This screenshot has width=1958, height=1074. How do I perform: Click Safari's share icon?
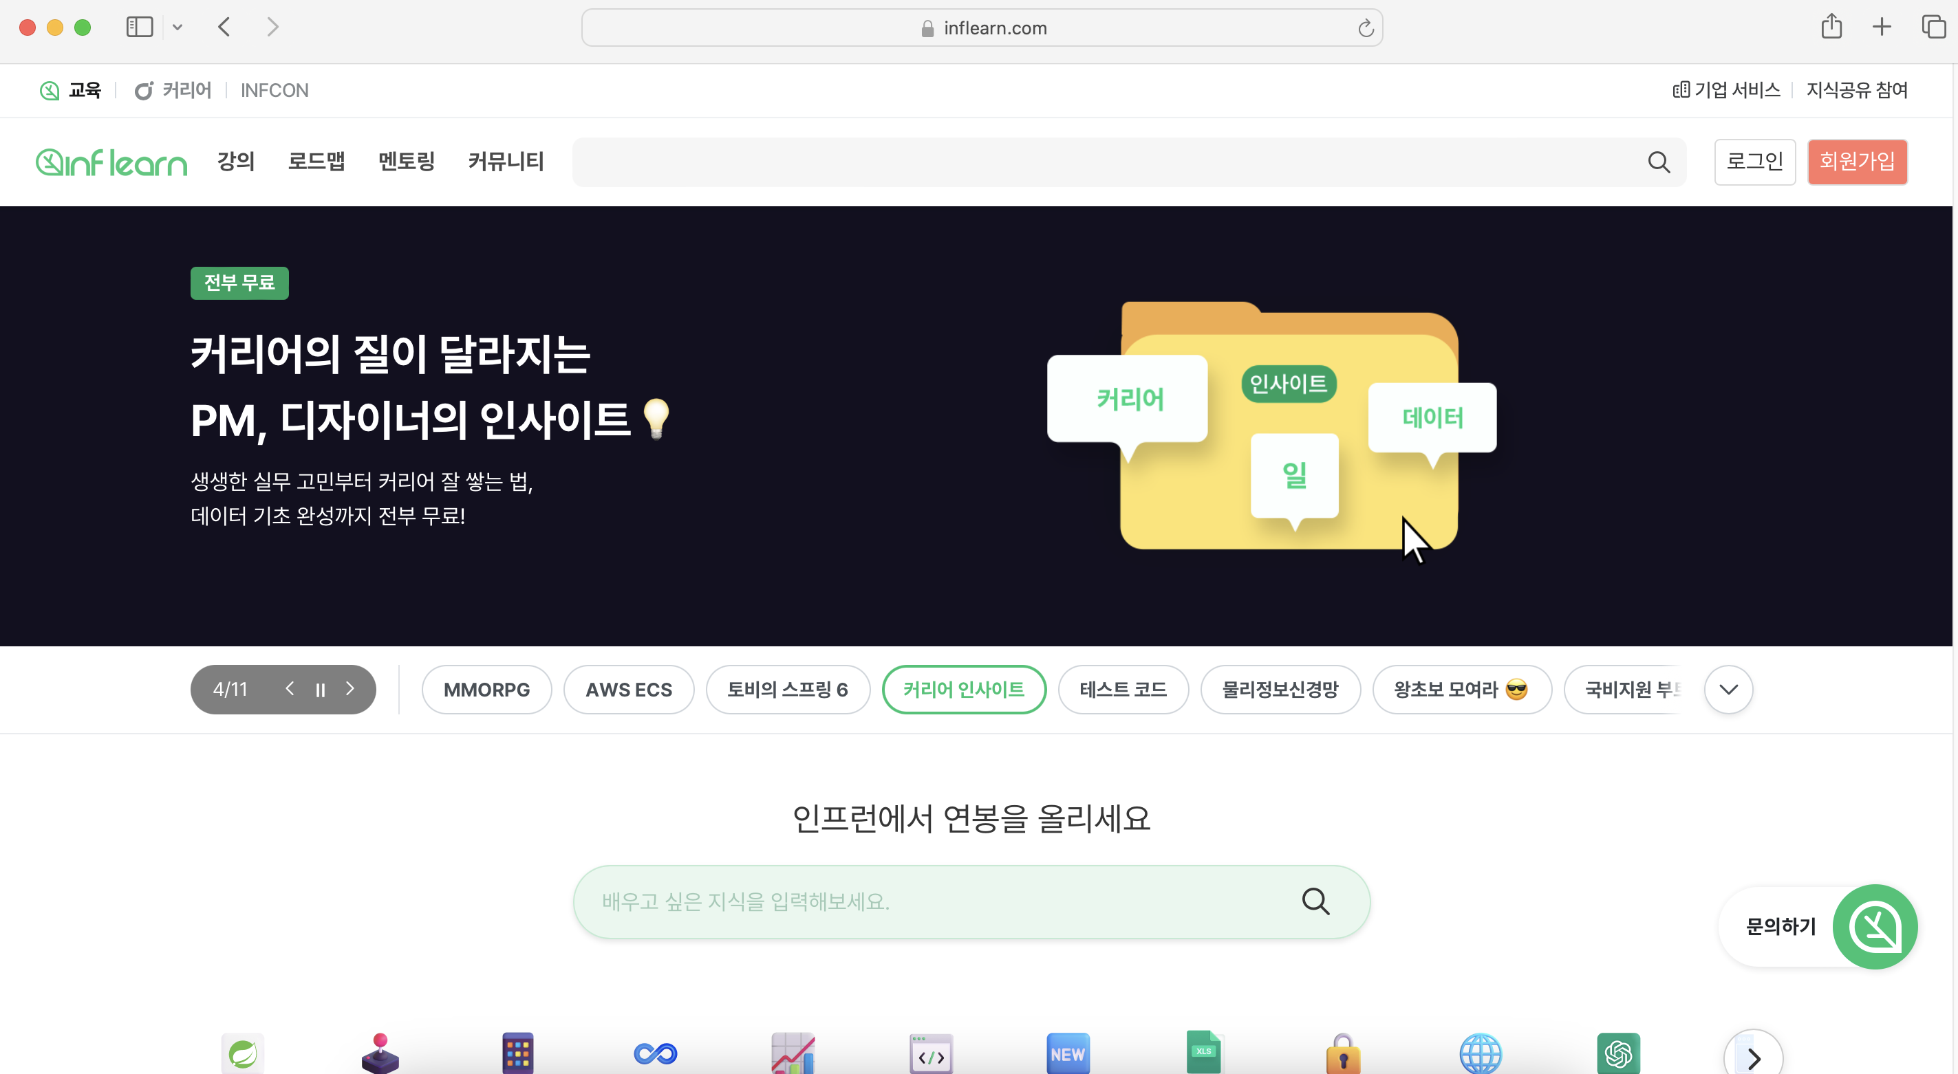click(x=1831, y=28)
